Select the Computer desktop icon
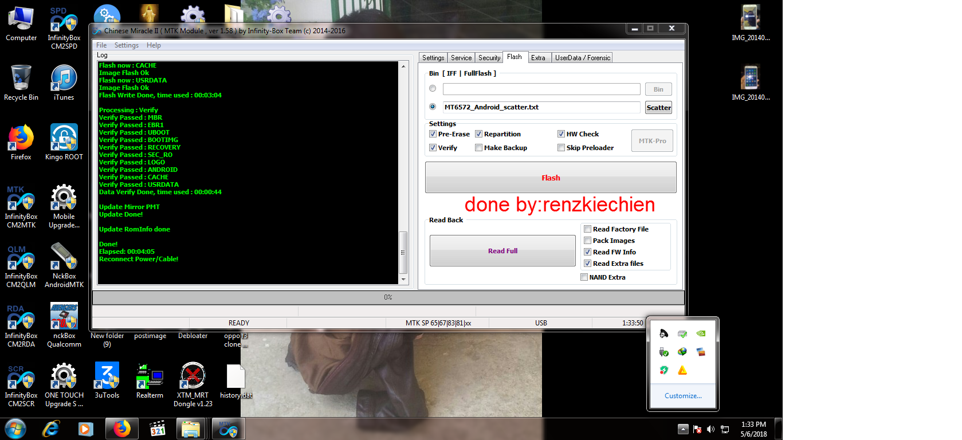The width and height of the screenshot is (962, 440). pyautogui.click(x=21, y=23)
